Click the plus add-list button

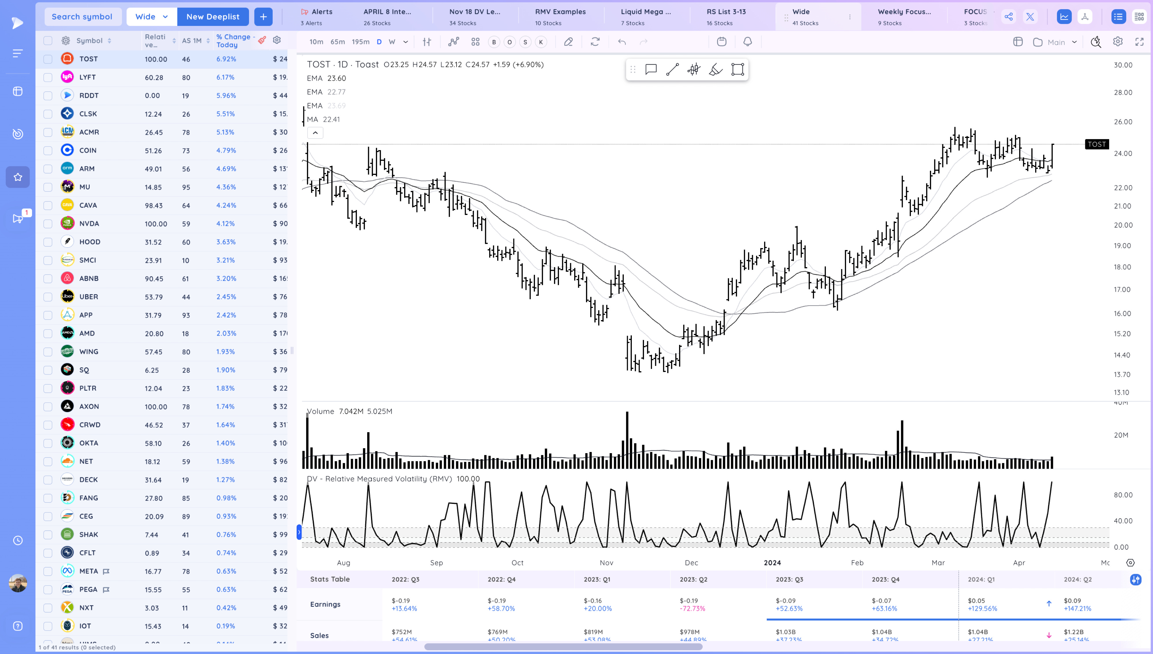263,17
